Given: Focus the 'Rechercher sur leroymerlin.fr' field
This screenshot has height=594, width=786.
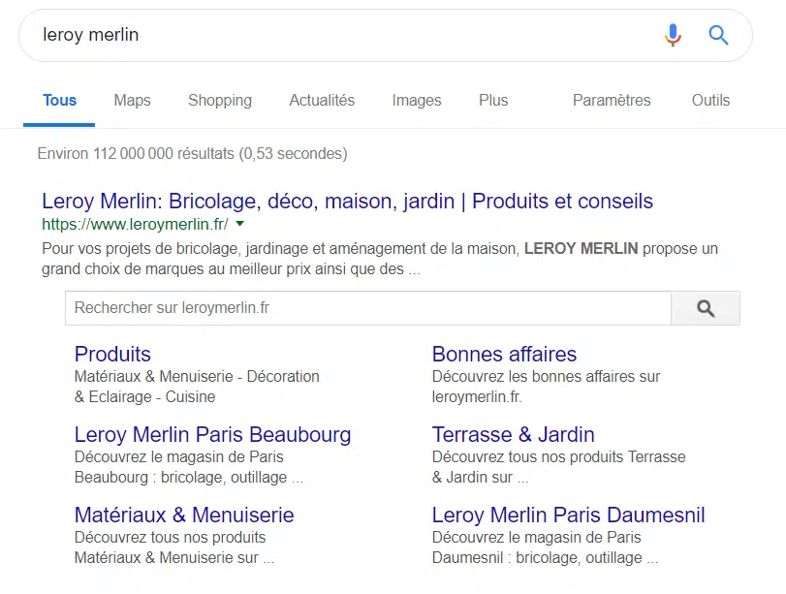Looking at the screenshot, I should point(367,308).
